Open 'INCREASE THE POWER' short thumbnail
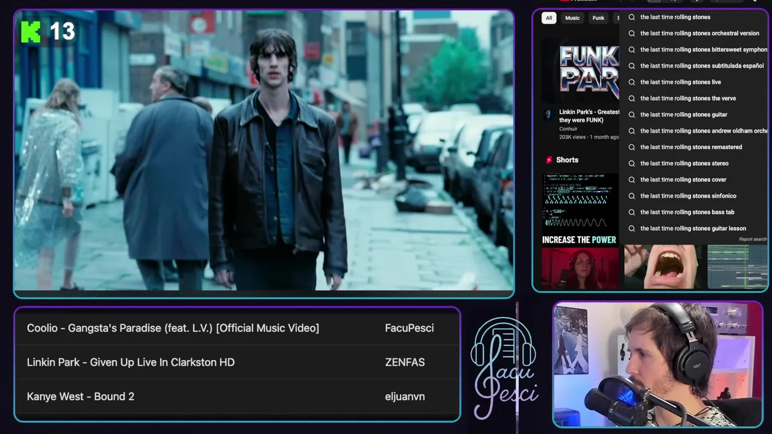Viewport: 772px width, 434px height. click(x=580, y=231)
